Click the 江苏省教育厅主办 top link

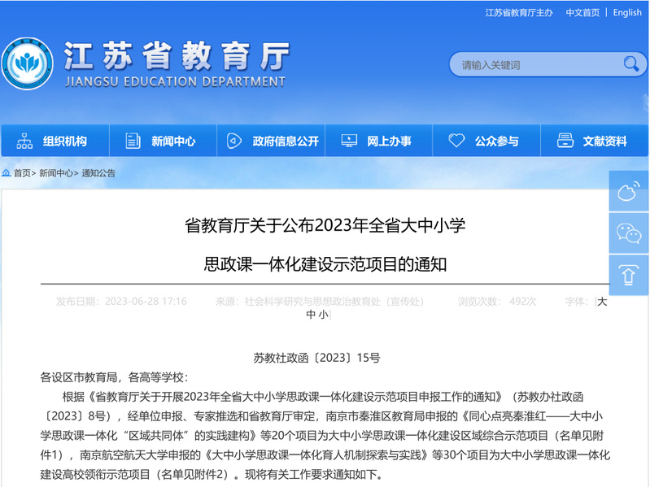(518, 13)
